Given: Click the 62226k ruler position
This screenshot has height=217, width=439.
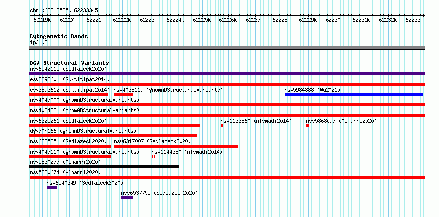Looking at the screenshot, I should coord(228,20).
